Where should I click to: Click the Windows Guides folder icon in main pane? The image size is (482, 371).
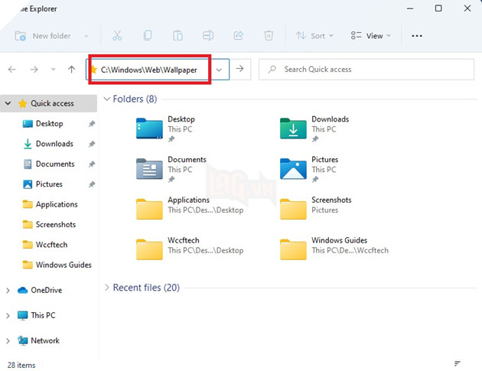point(293,249)
